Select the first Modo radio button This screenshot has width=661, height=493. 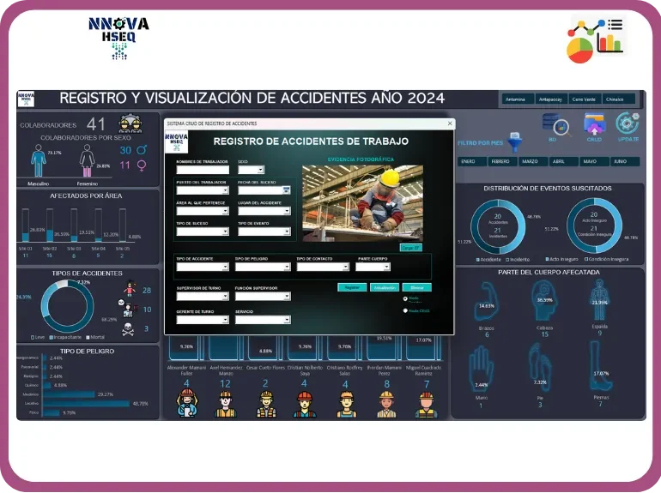pos(405,298)
